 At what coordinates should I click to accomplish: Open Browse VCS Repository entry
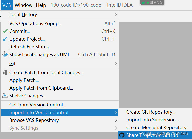59,120
